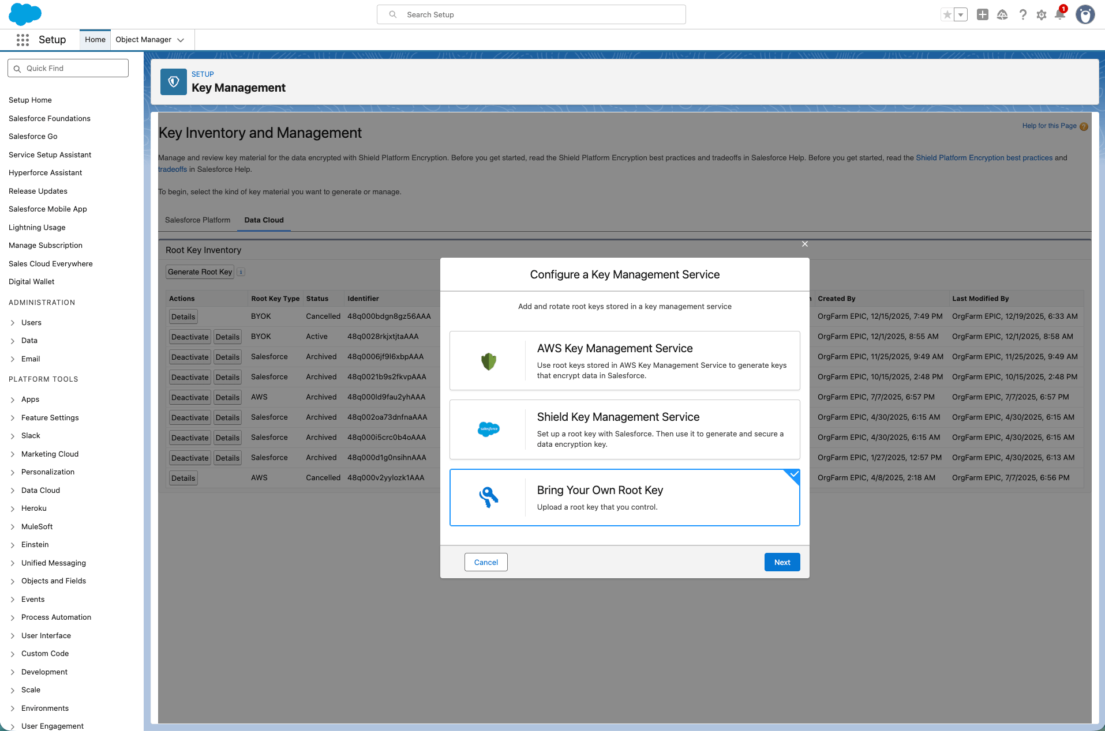1105x731 pixels.
Task: Click the info icon beside Generate Root Key
Action: (241, 272)
